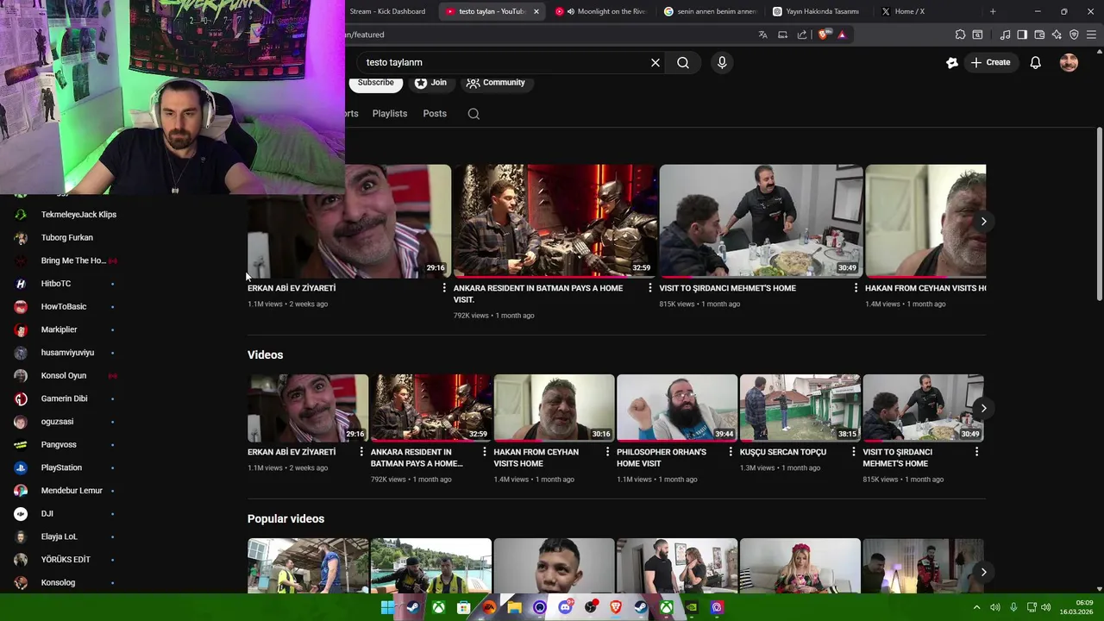The height and width of the screenshot is (621, 1104).
Task: Switch to Moonlight on the River tab
Action: [604, 11]
